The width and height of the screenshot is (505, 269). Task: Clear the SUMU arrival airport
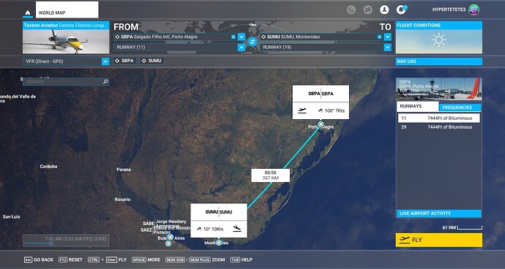pyautogui.click(x=379, y=37)
